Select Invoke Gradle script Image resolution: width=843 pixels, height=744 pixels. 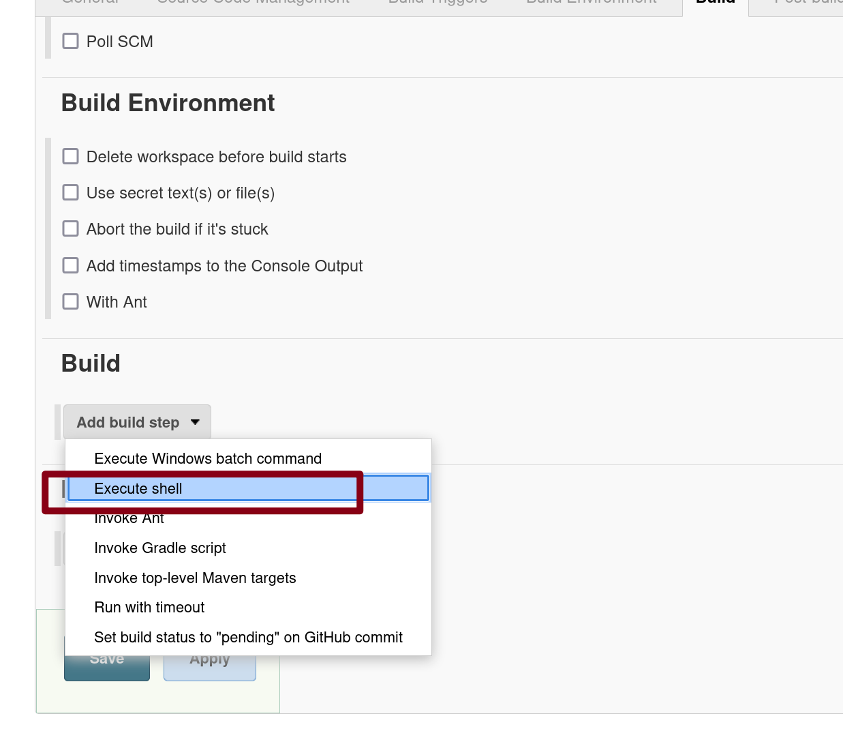pos(160,548)
